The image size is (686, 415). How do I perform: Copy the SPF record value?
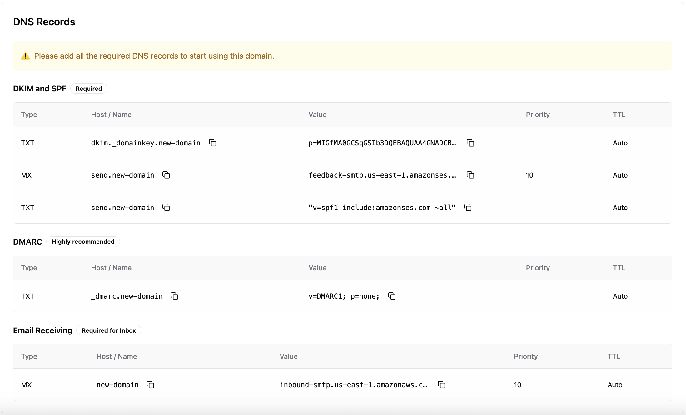click(468, 207)
